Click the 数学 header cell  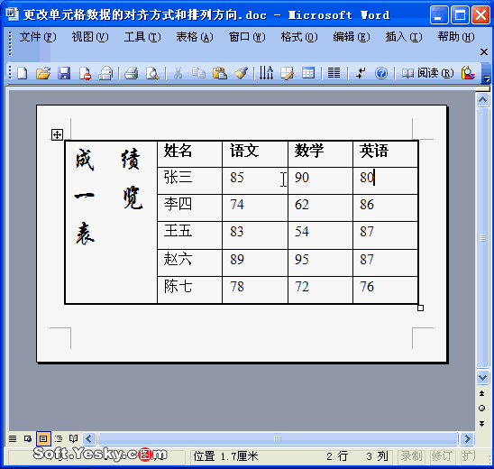click(x=320, y=154)
